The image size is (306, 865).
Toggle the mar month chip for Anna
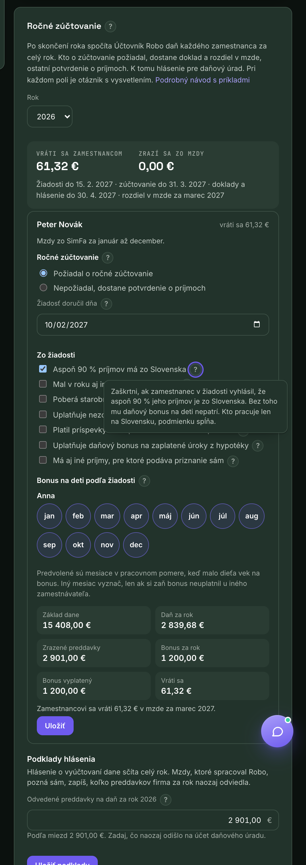click(107, 516)
